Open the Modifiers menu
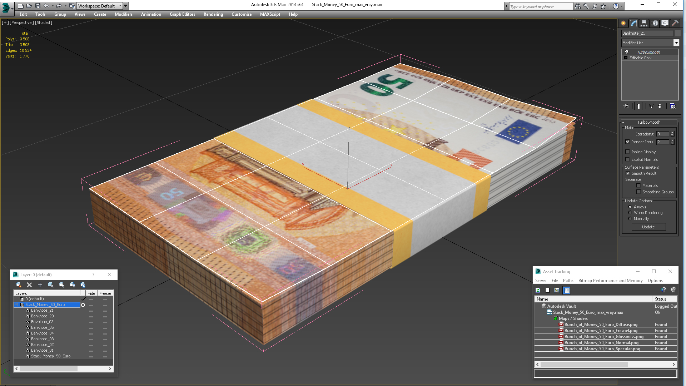 point(124,14)
